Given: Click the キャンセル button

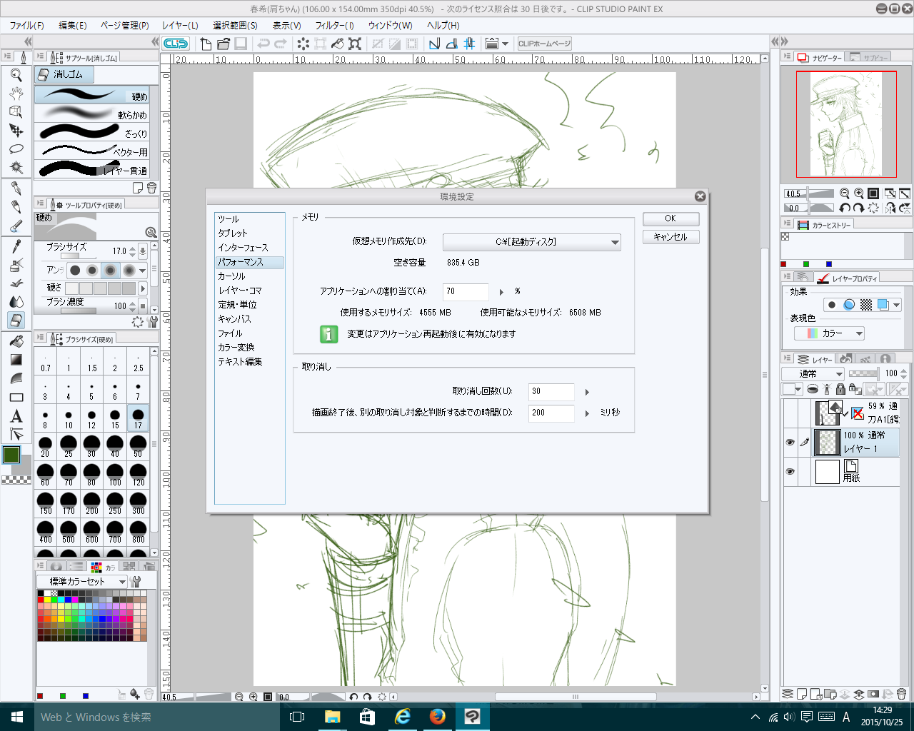Looking at the screenshot, I should (670, 237).
